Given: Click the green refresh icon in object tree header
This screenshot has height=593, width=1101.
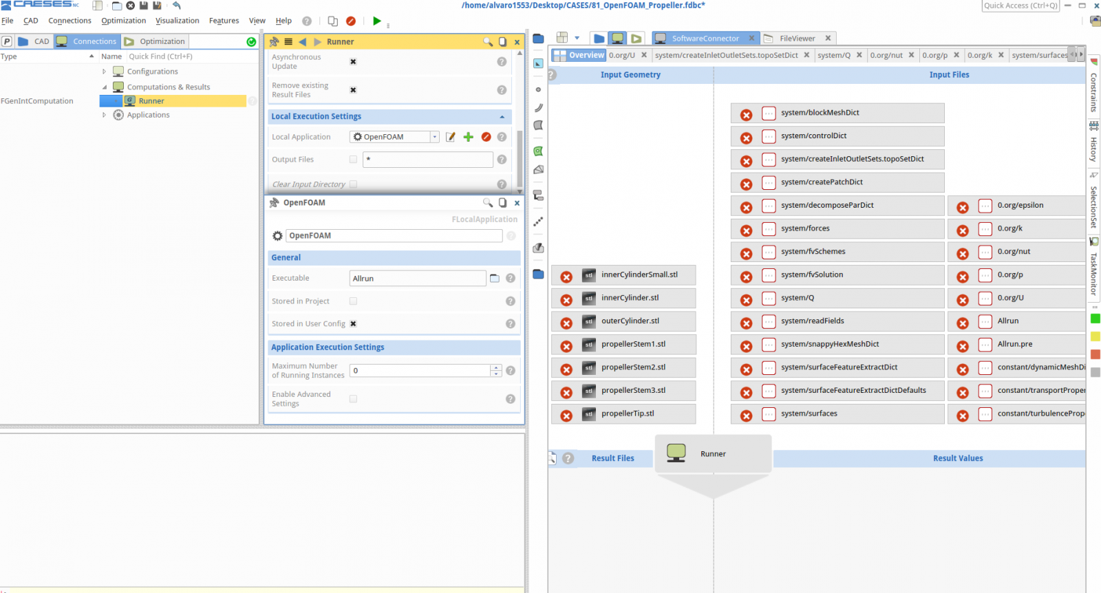Looking at the screenshot, I should click(251, 42).
